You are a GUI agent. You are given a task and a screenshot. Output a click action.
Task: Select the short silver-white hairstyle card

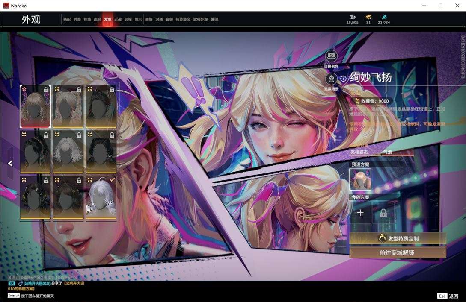(68, 152)
